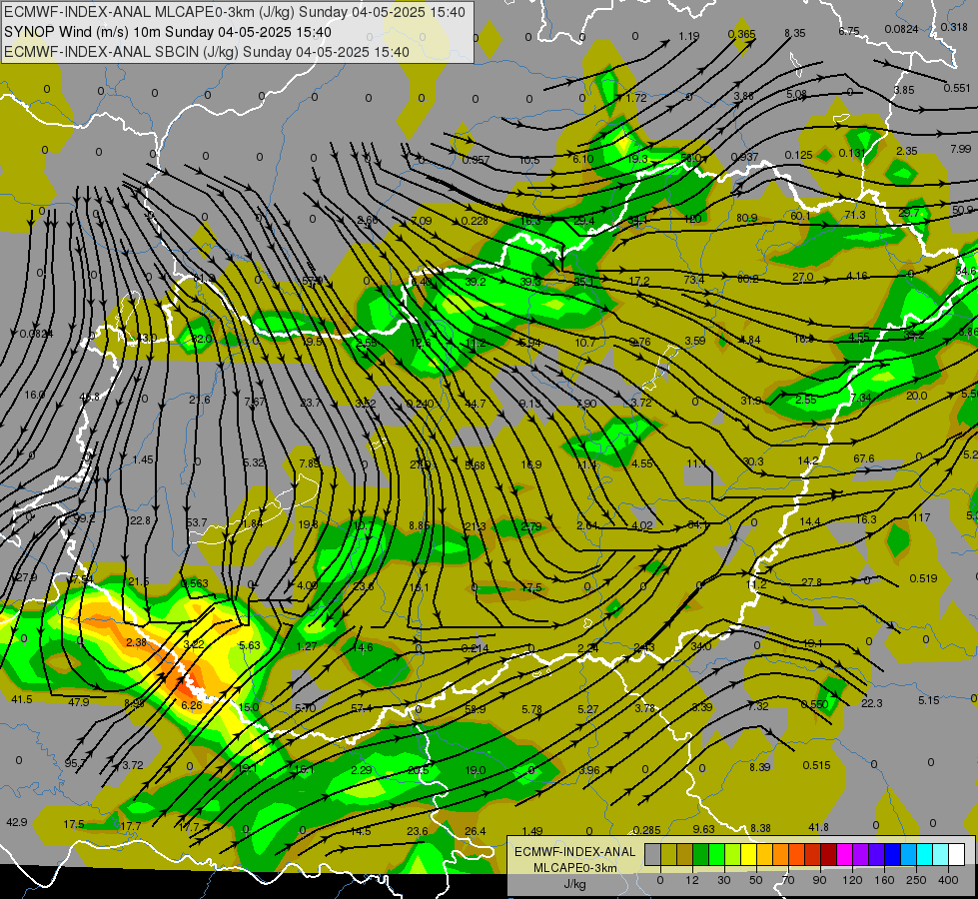Click the map value 0.957
The image size is (978, 899).
coord(476,160)
